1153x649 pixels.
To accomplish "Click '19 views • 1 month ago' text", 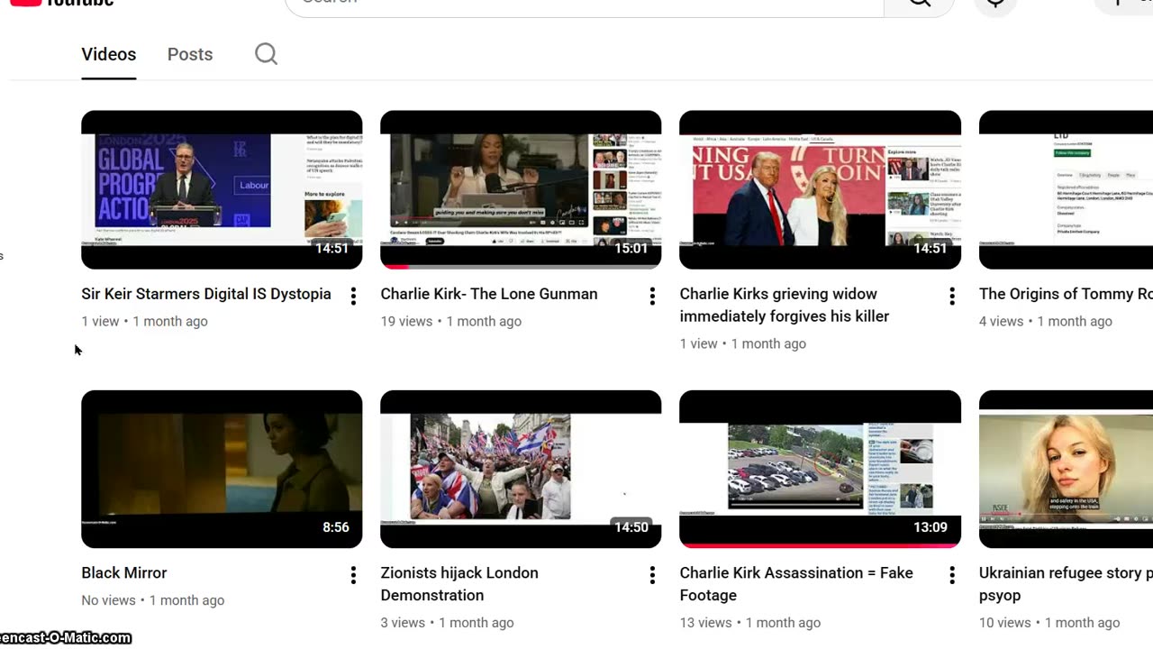I will click(450, 321).
